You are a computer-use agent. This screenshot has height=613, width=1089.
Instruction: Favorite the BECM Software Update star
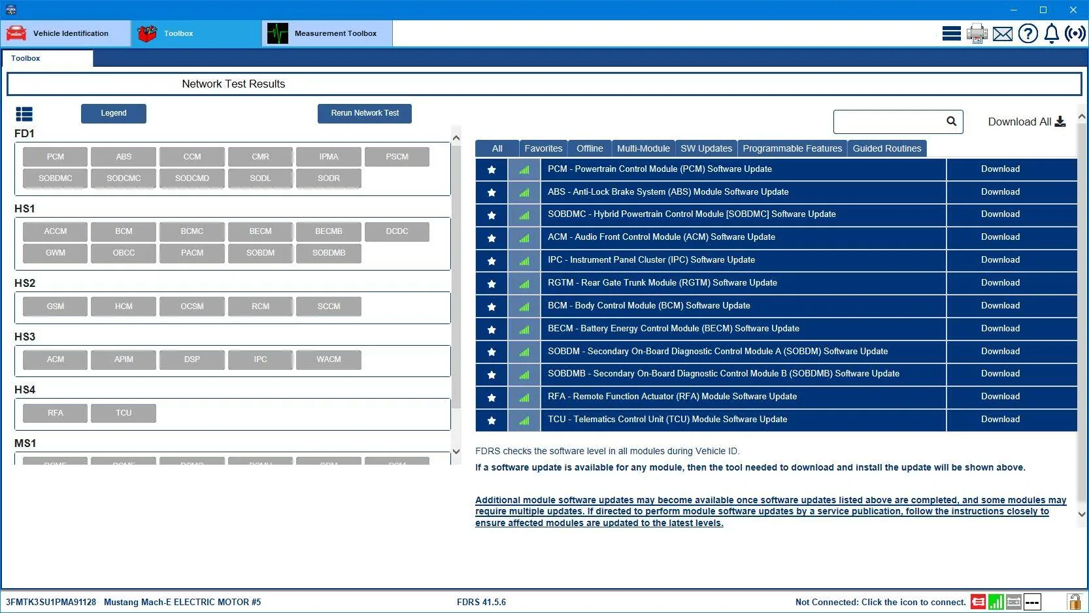492,329
